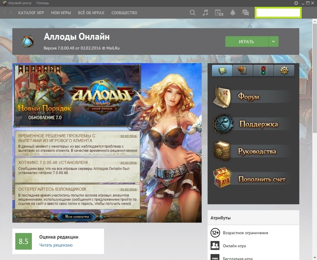
Task: Open the settings gear in title bar
Action: click(296, 3)
